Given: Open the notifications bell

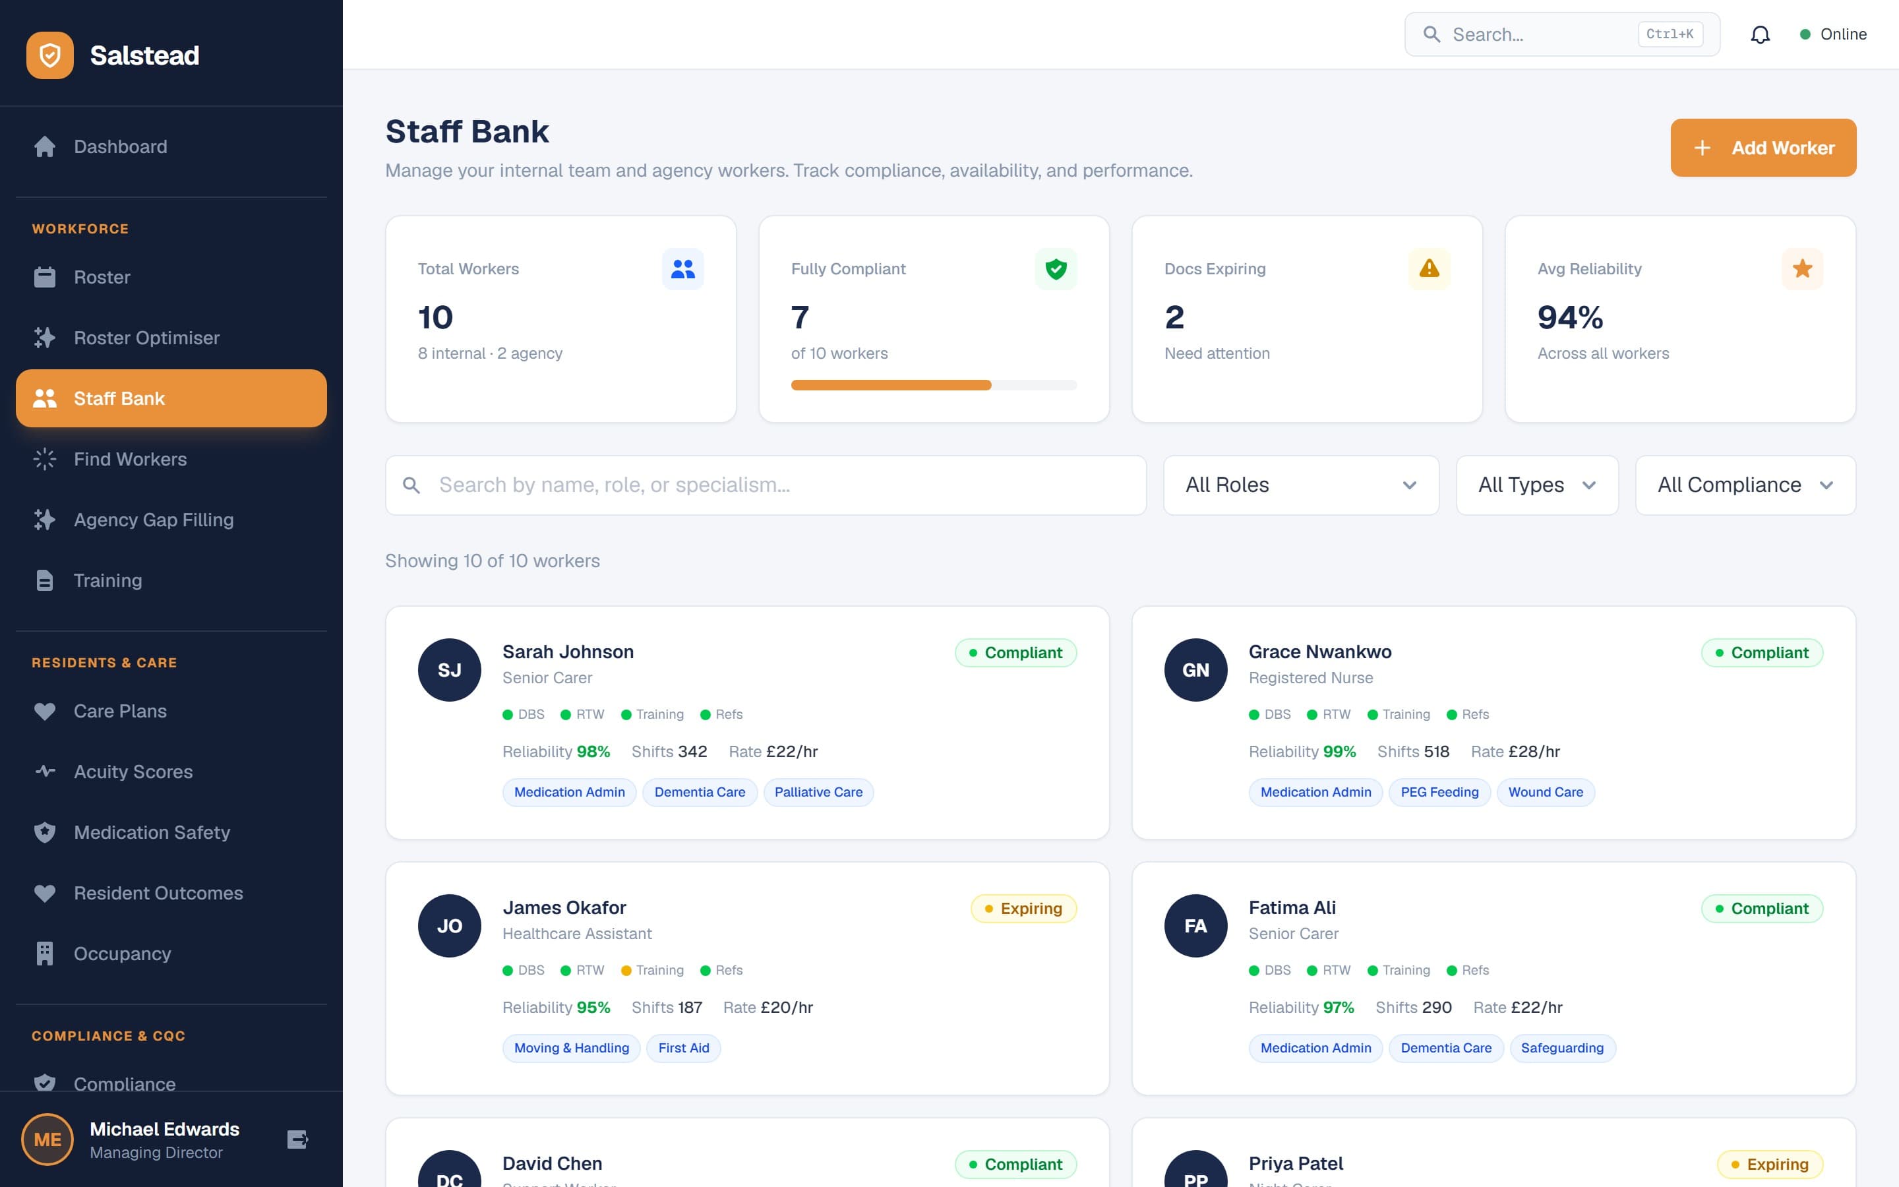Looking at the screenshot, I should tap(1760, 34).
